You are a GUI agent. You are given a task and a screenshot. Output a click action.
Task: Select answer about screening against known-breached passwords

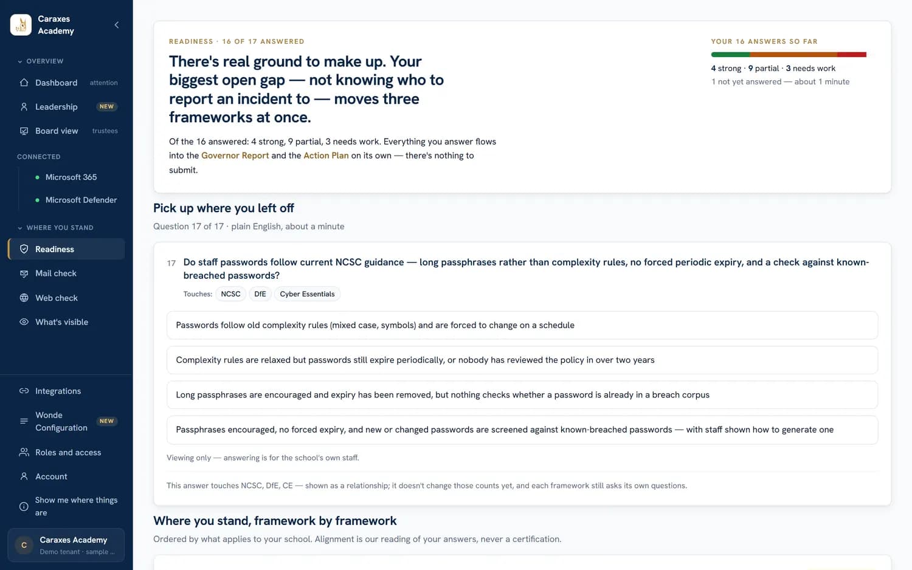(x=522, y=430)
